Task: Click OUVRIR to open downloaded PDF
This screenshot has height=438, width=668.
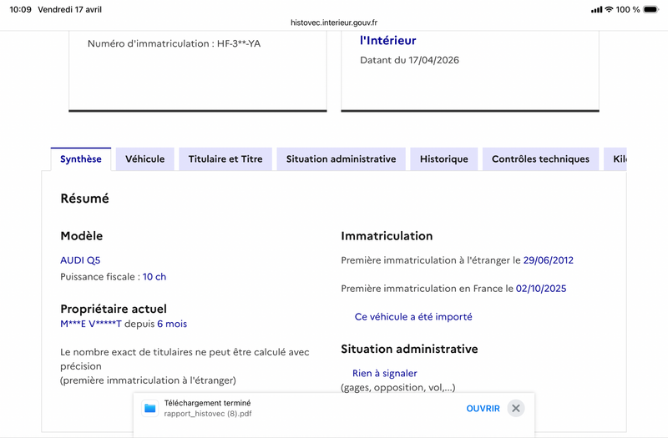Action: pyautogui.click(x=483, y=409)
